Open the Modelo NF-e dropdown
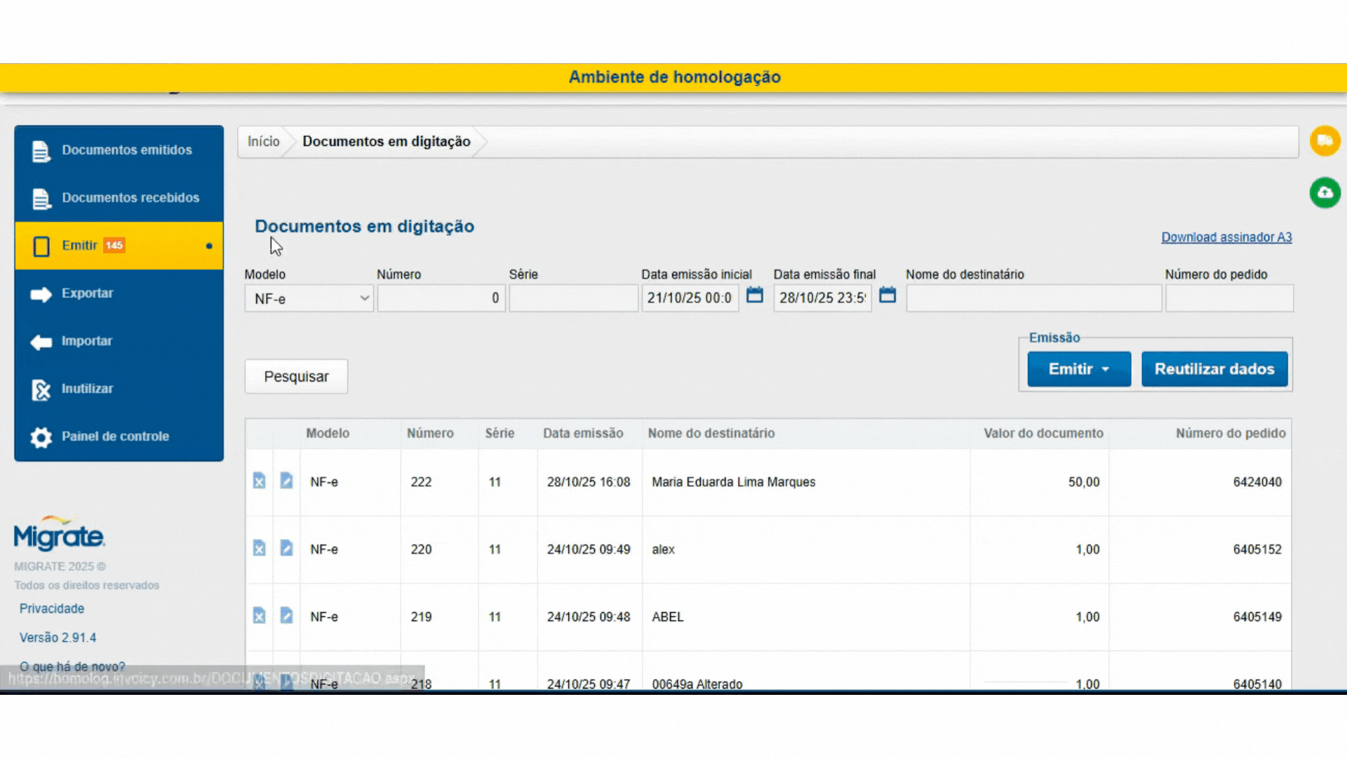The height and width of the screenshot is (758, 1347). [x=309, y=298]
